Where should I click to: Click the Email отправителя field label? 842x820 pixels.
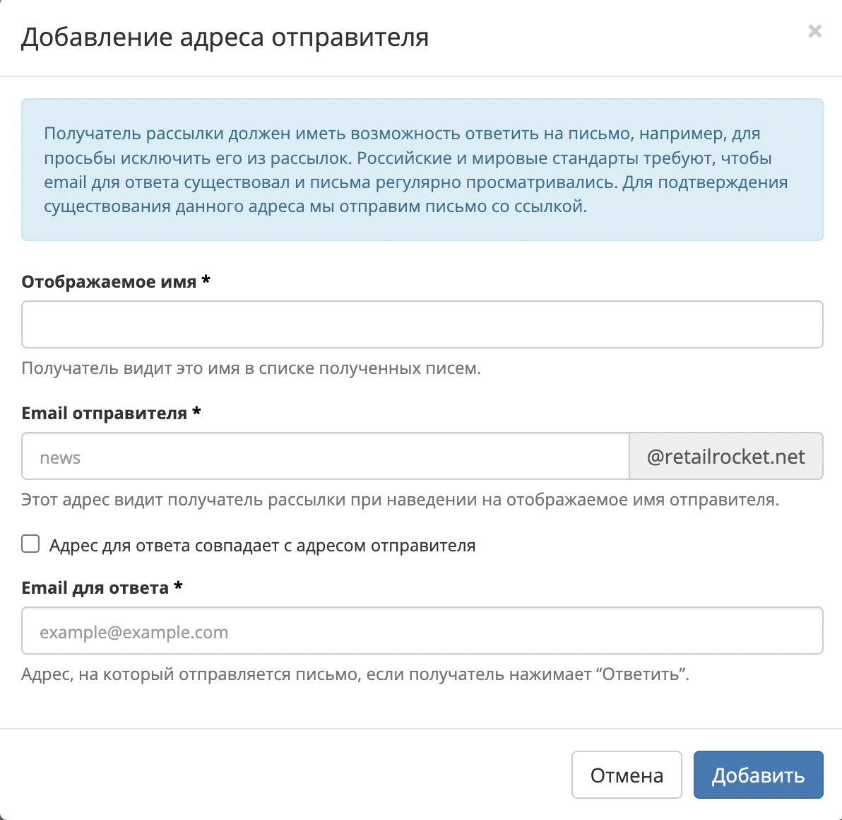[x=104, y=414]
